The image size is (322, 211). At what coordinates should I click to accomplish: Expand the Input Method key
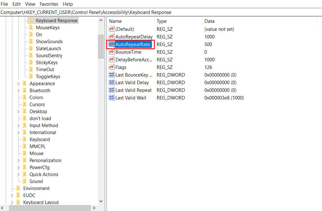click(x=18, y=126)
